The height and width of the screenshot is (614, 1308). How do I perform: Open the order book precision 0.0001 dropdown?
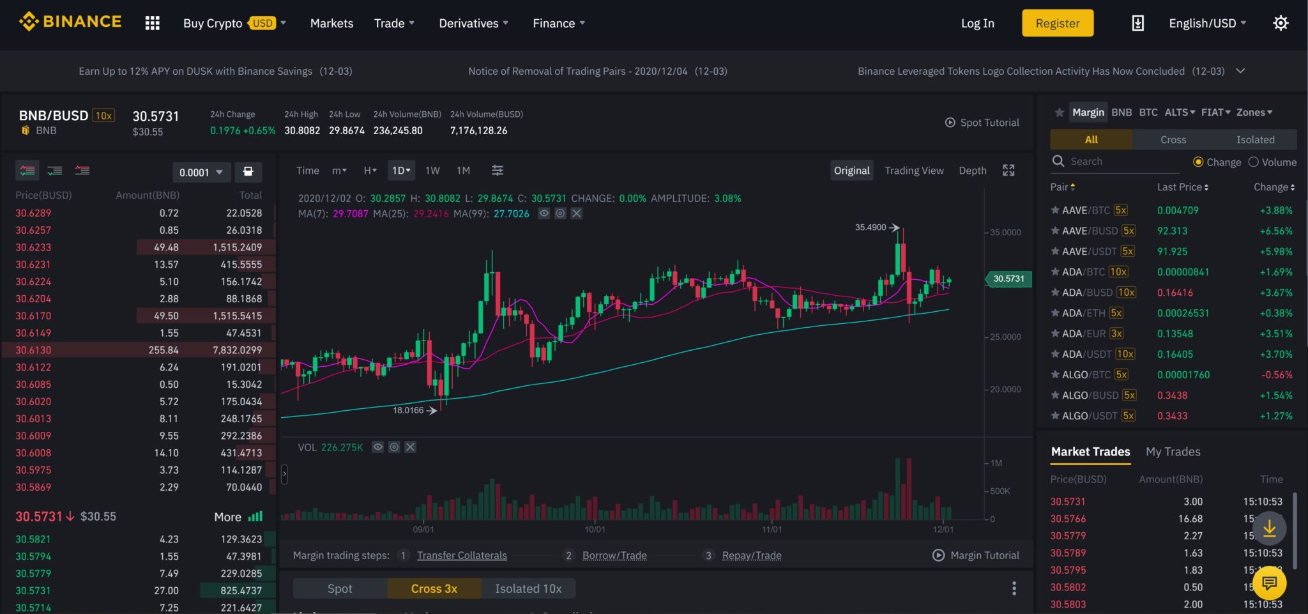tap(201, 172)
